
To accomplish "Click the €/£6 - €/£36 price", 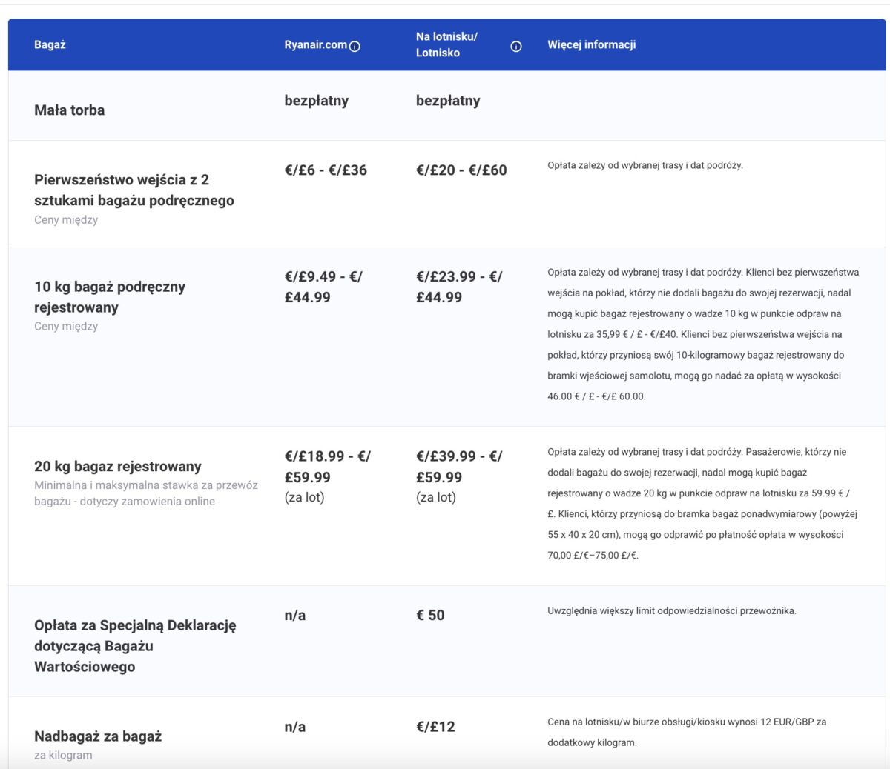I will [326, 170].
